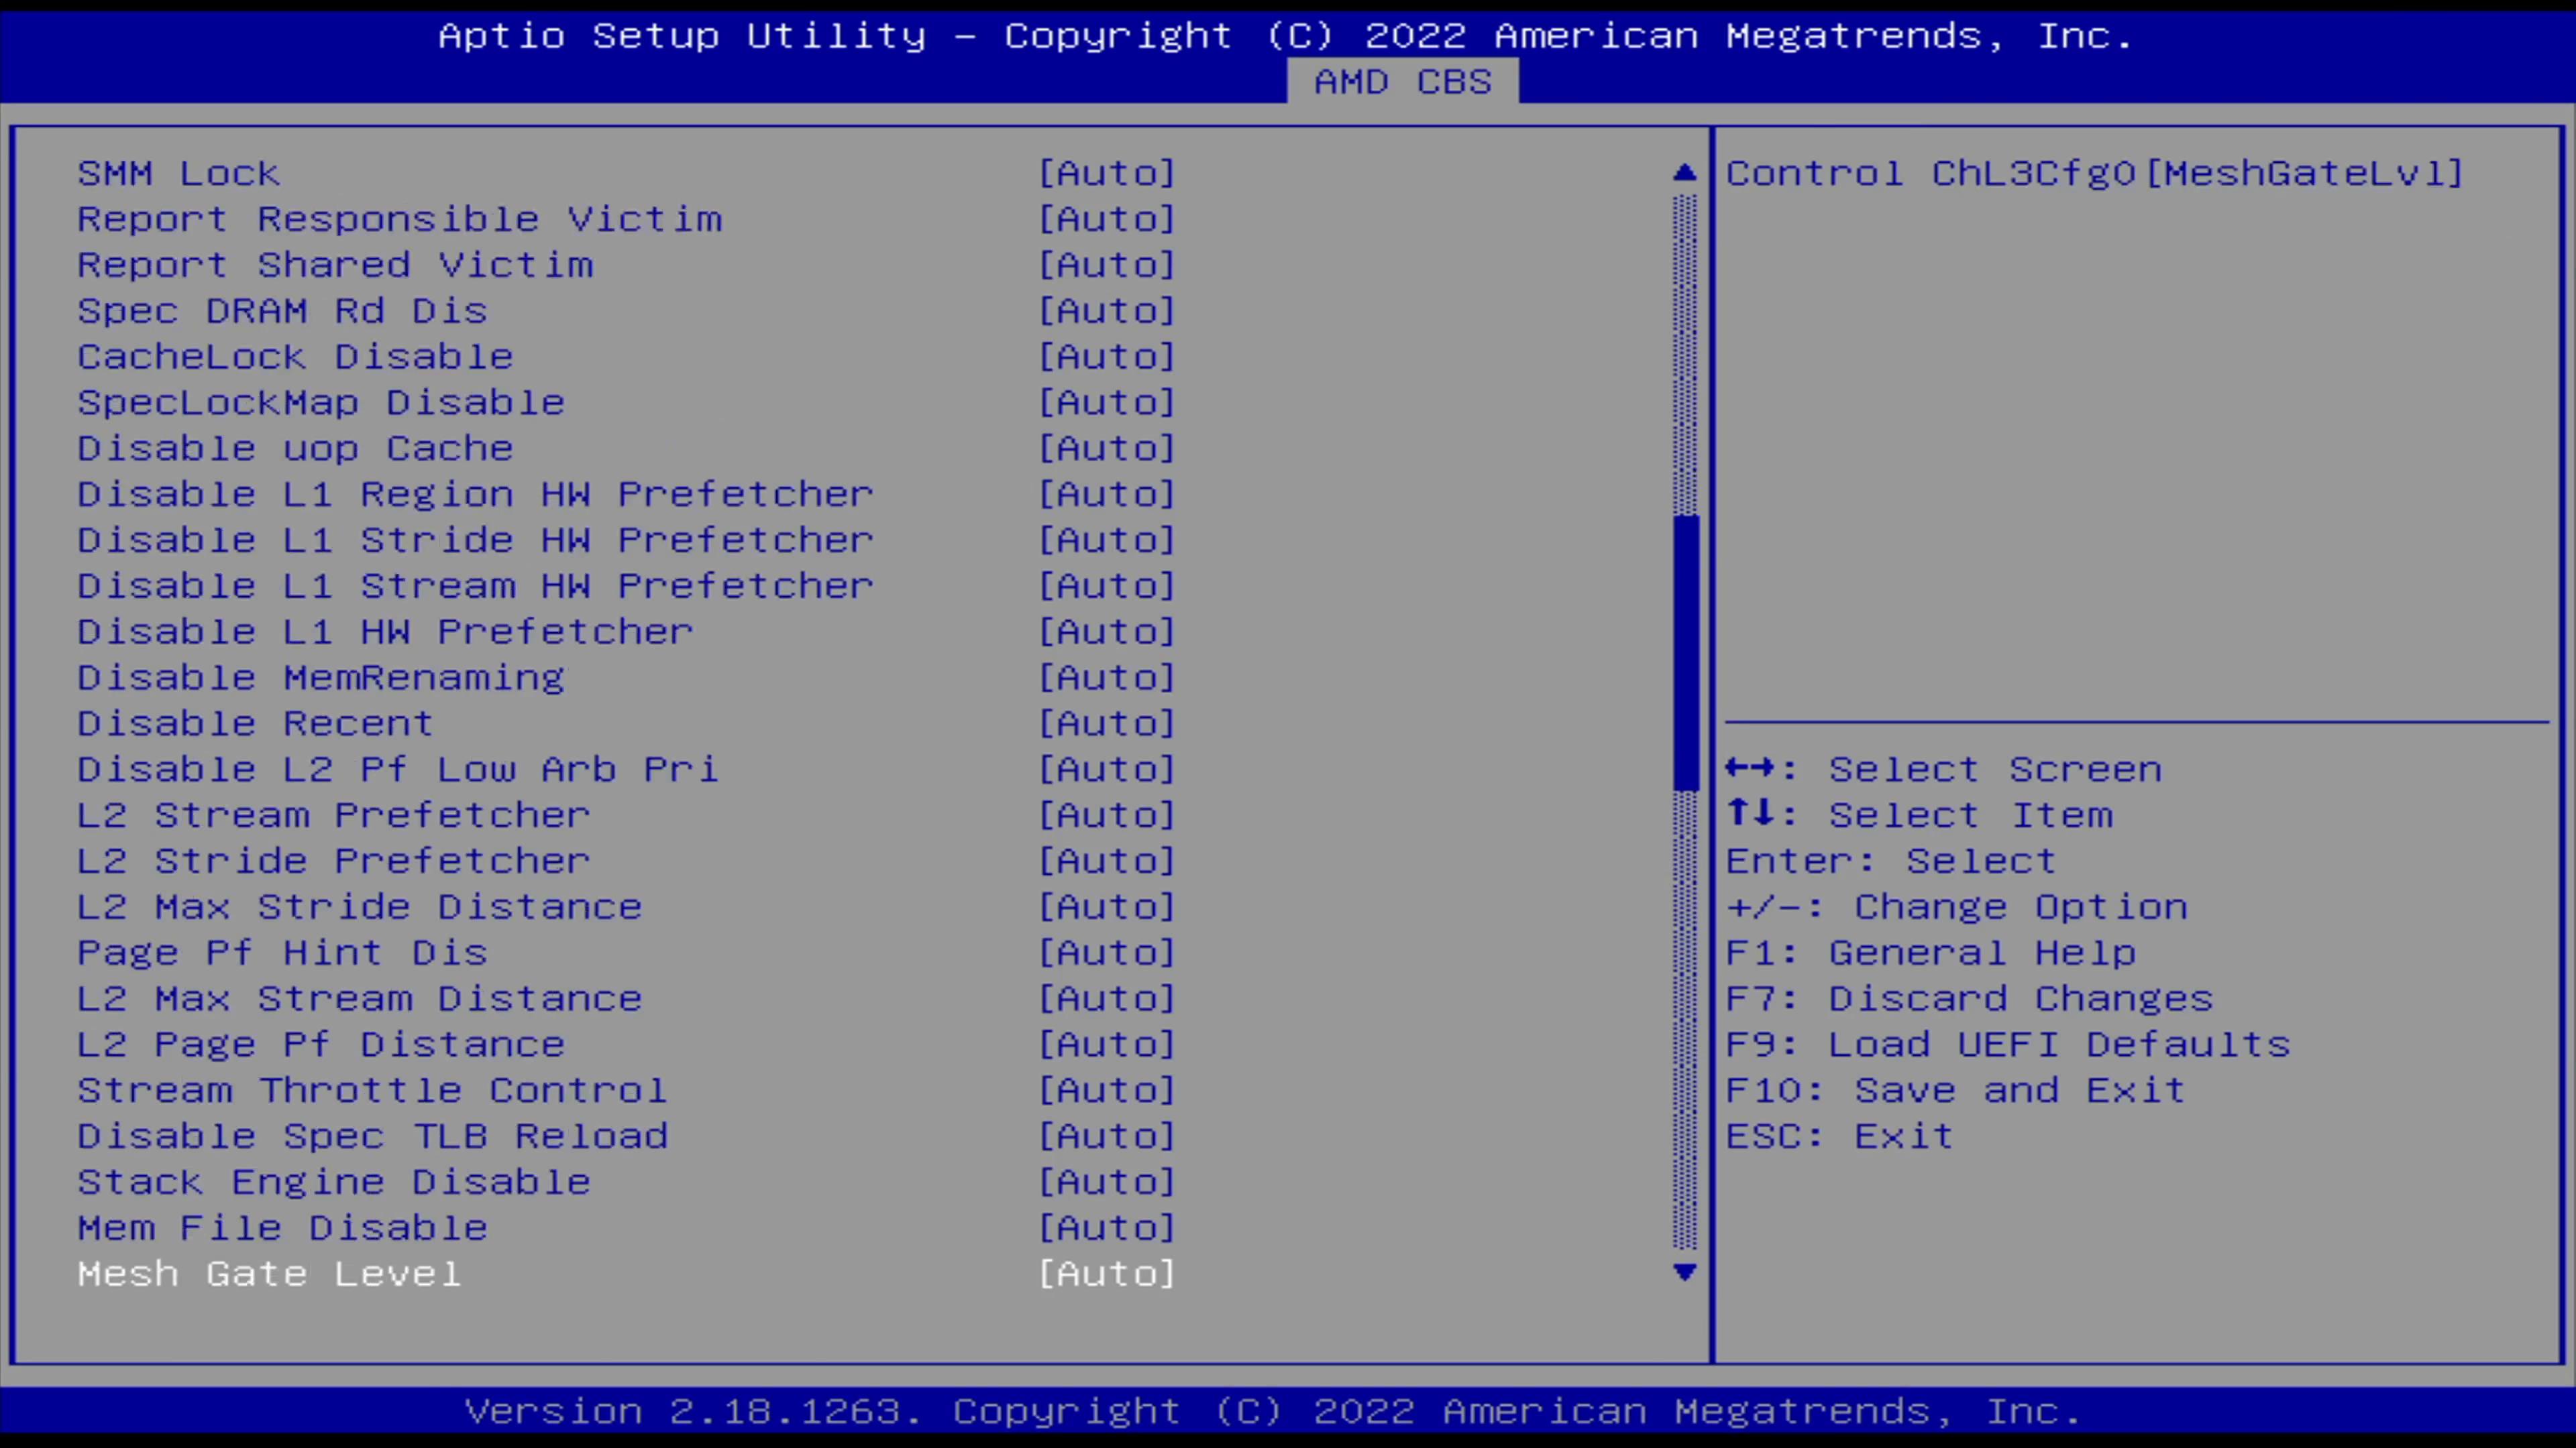Open the Mesh Gate Level [Auto] value
Screen dimensions: 2576x1448
(x=1107, y=1273)
